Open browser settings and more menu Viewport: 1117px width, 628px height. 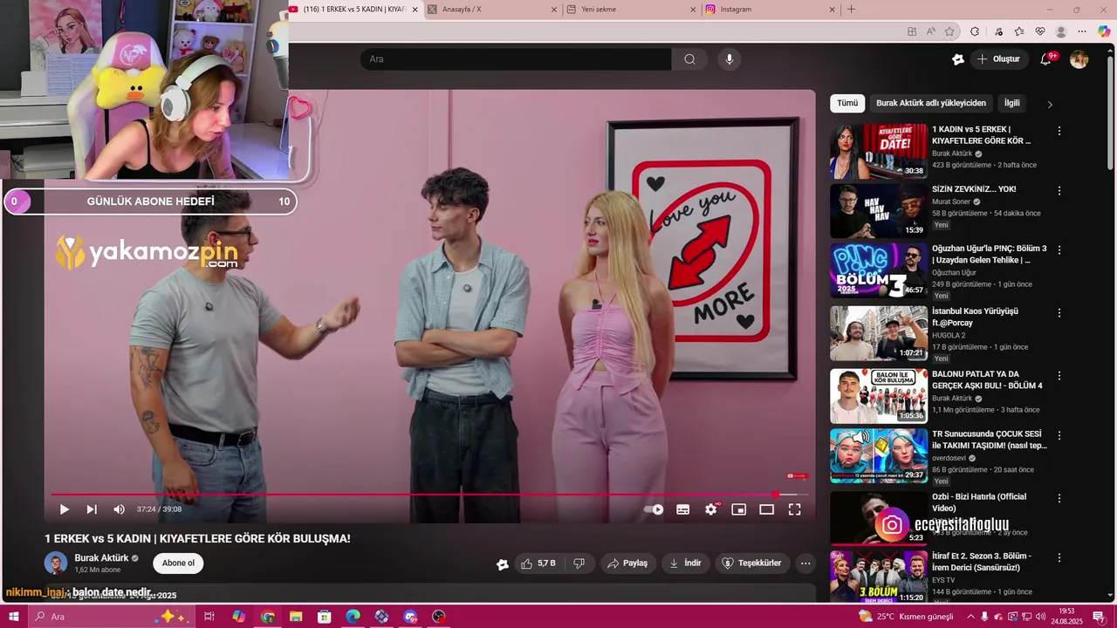click(x=1082, y=31)
